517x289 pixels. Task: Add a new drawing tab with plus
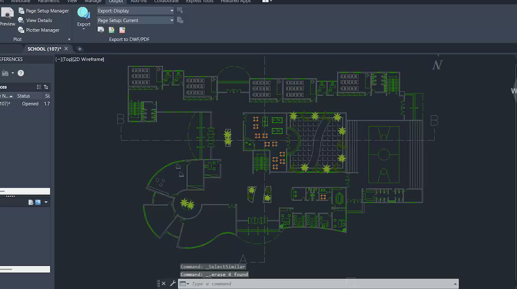(x=79, y=49)
